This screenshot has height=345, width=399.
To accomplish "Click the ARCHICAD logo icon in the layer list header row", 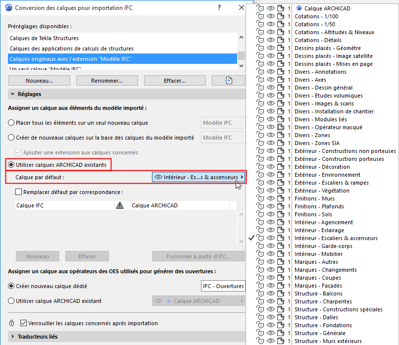I will 299,8.
